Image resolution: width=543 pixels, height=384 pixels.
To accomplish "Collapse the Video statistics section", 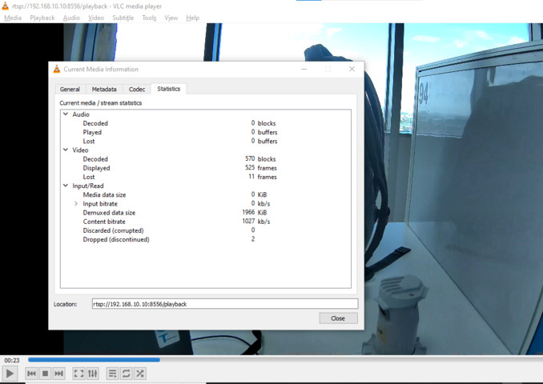I will coord(66,150).
